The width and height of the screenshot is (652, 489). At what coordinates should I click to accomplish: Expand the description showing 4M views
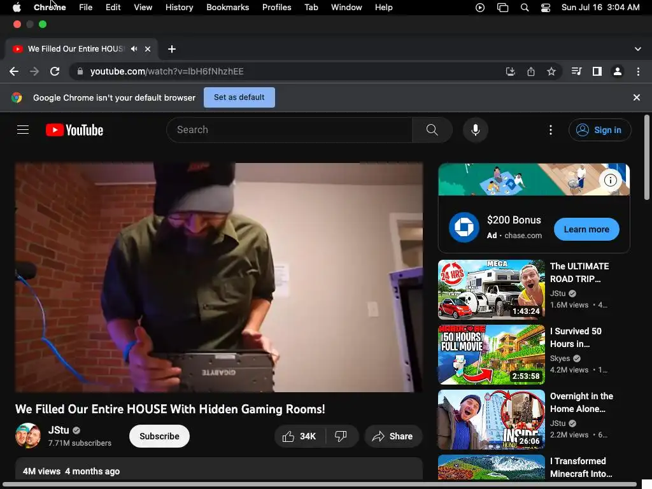tap(219, 469)
